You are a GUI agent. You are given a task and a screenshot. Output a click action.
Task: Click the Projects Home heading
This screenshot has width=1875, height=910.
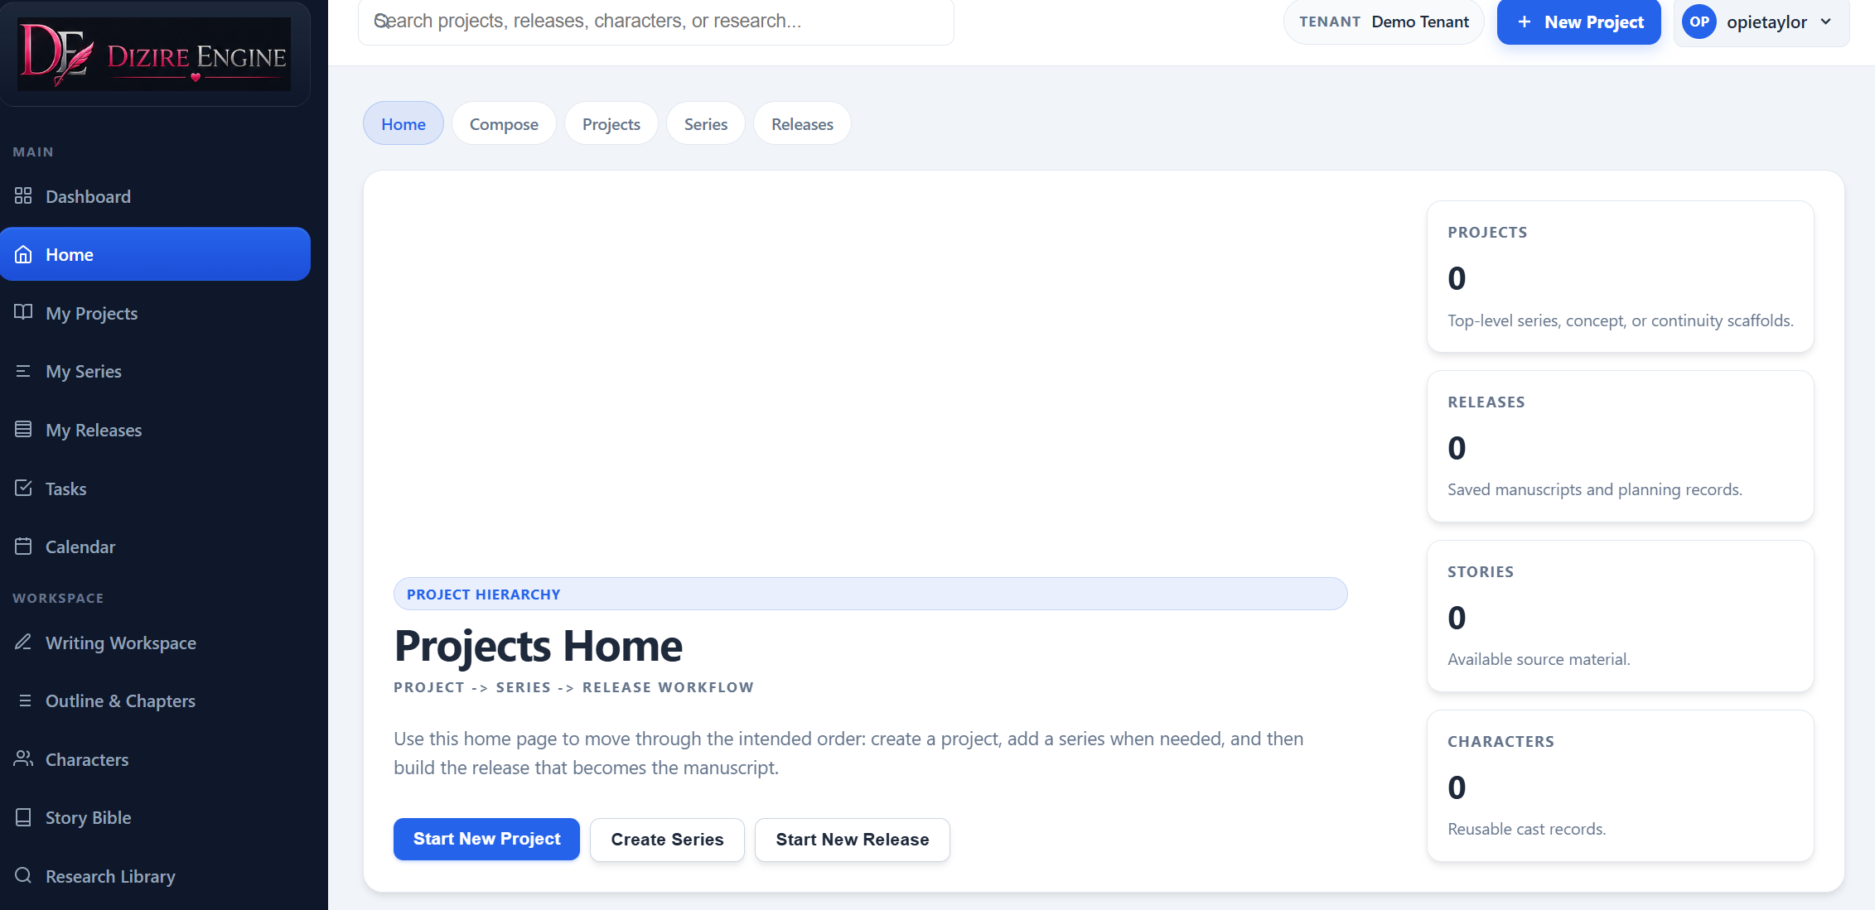click(538, 646)
